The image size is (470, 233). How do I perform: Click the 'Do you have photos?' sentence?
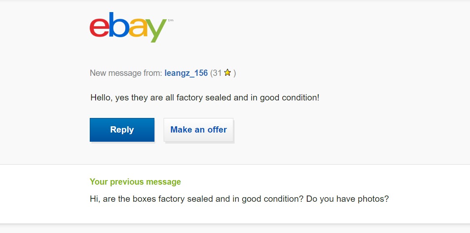[x=347, y=199]
